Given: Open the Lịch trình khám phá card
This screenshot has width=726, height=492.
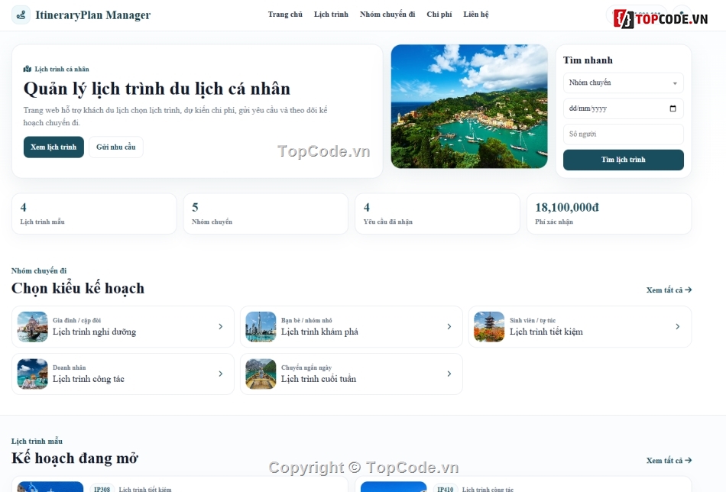Looking at the screenshot, I should pyautogui.click(x=352, y=327).
